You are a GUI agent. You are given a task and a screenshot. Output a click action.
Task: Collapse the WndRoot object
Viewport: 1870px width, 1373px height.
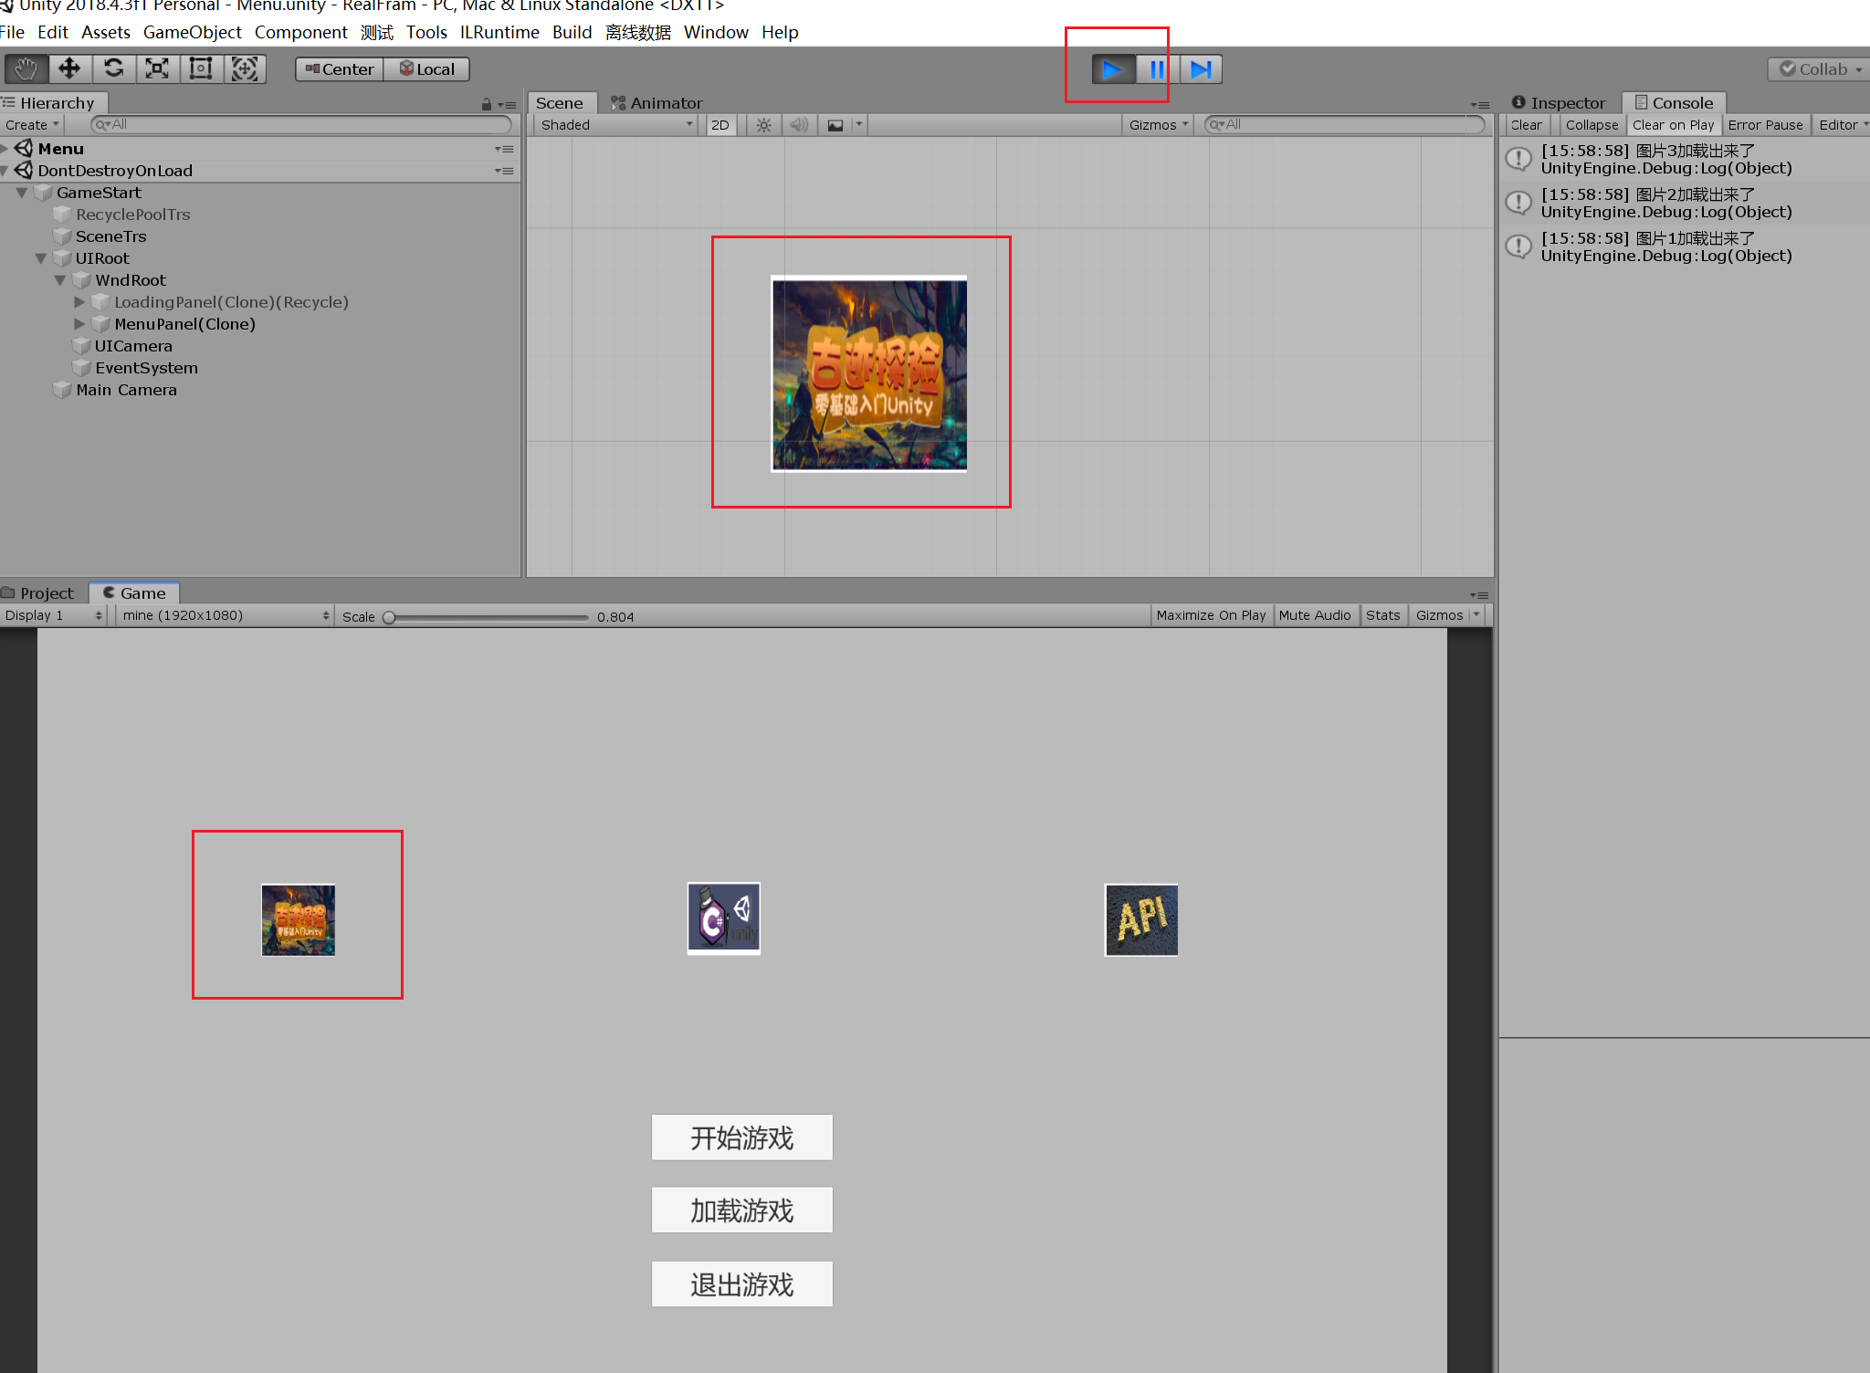60,280
